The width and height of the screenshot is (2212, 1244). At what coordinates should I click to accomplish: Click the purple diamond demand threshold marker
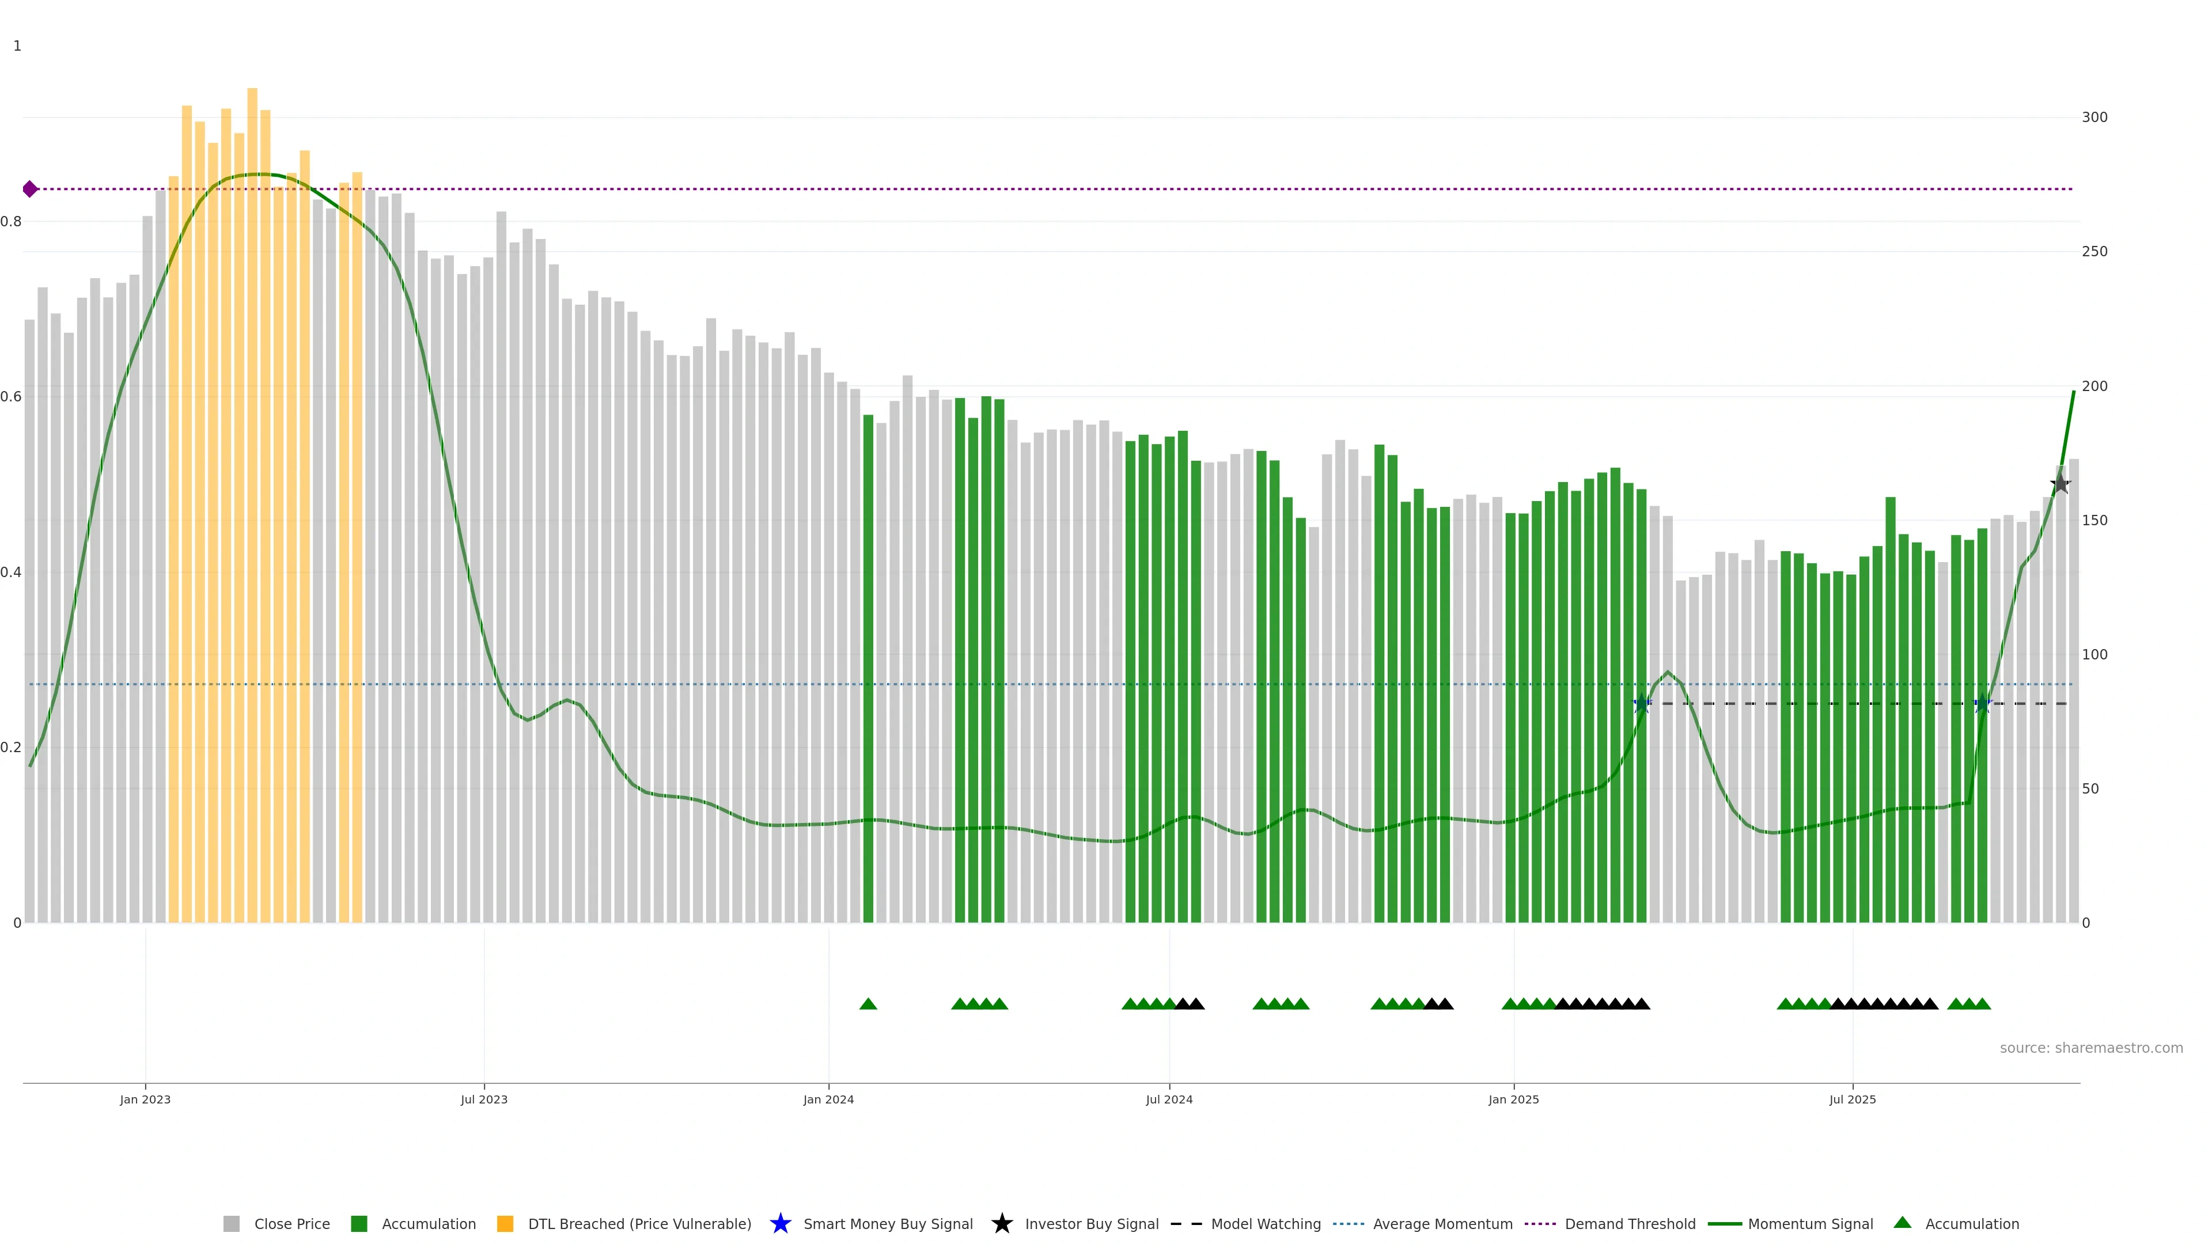pos(30,189)
